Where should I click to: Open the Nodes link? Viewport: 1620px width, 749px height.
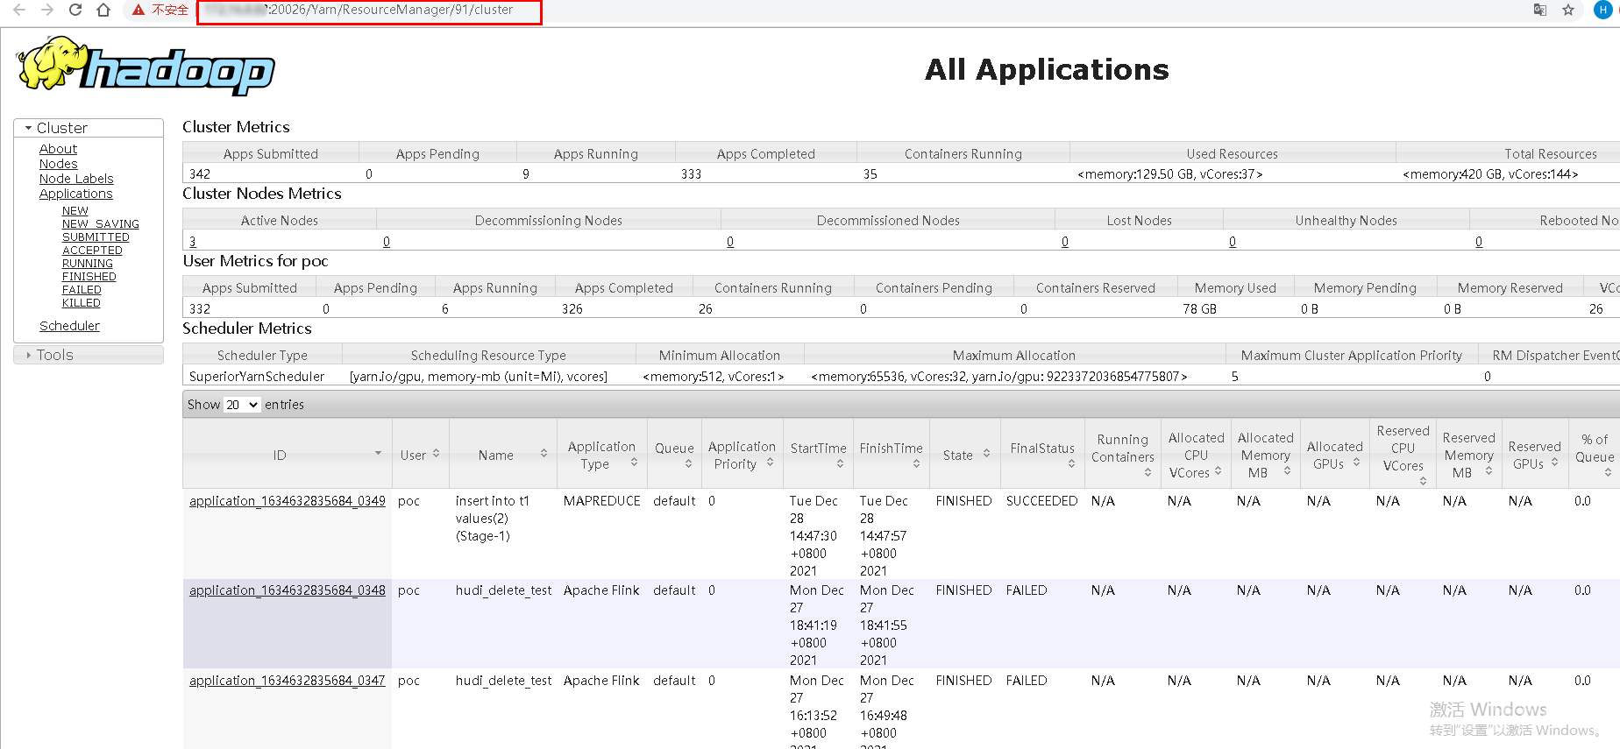pos(58,164)
